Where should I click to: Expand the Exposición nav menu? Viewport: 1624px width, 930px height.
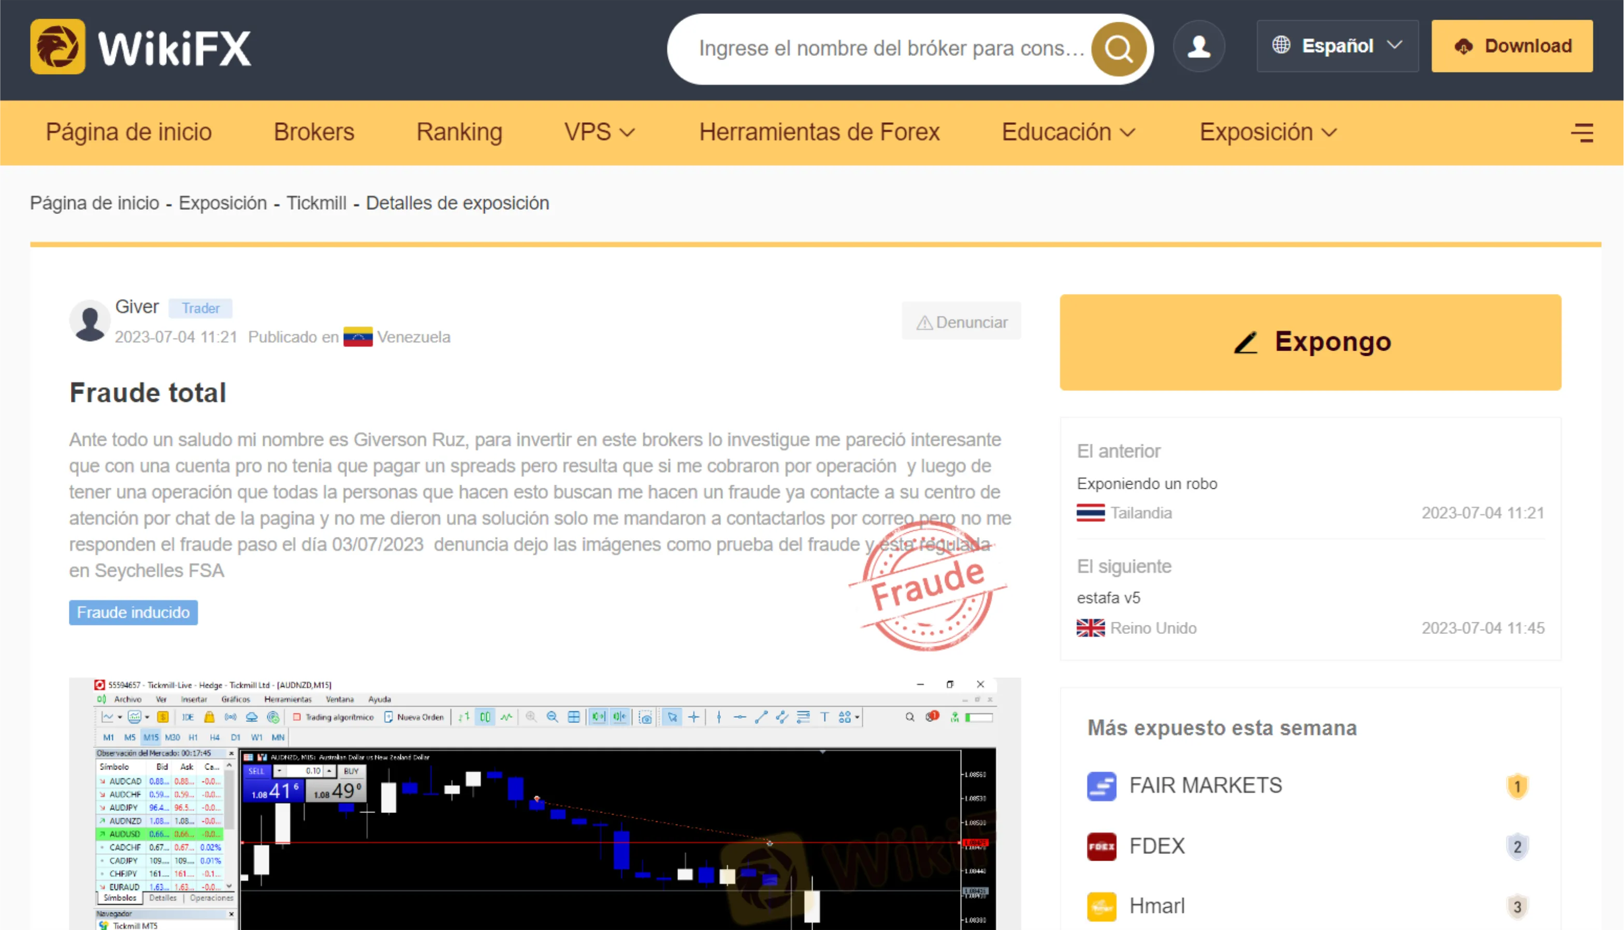tap(1268, 132)
